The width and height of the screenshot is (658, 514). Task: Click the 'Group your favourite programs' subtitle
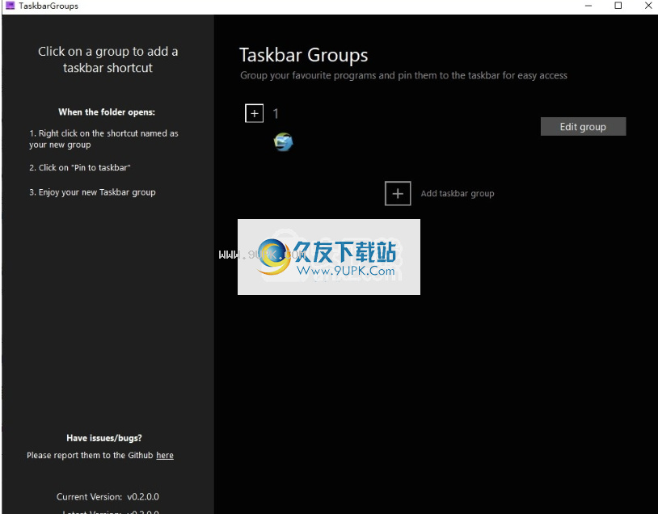(403, 75)
